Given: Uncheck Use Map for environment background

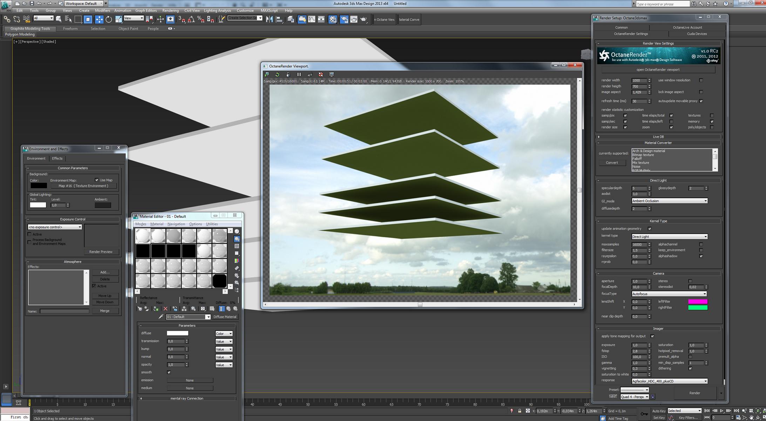Looking at the screenshot, I should (97, 180).
